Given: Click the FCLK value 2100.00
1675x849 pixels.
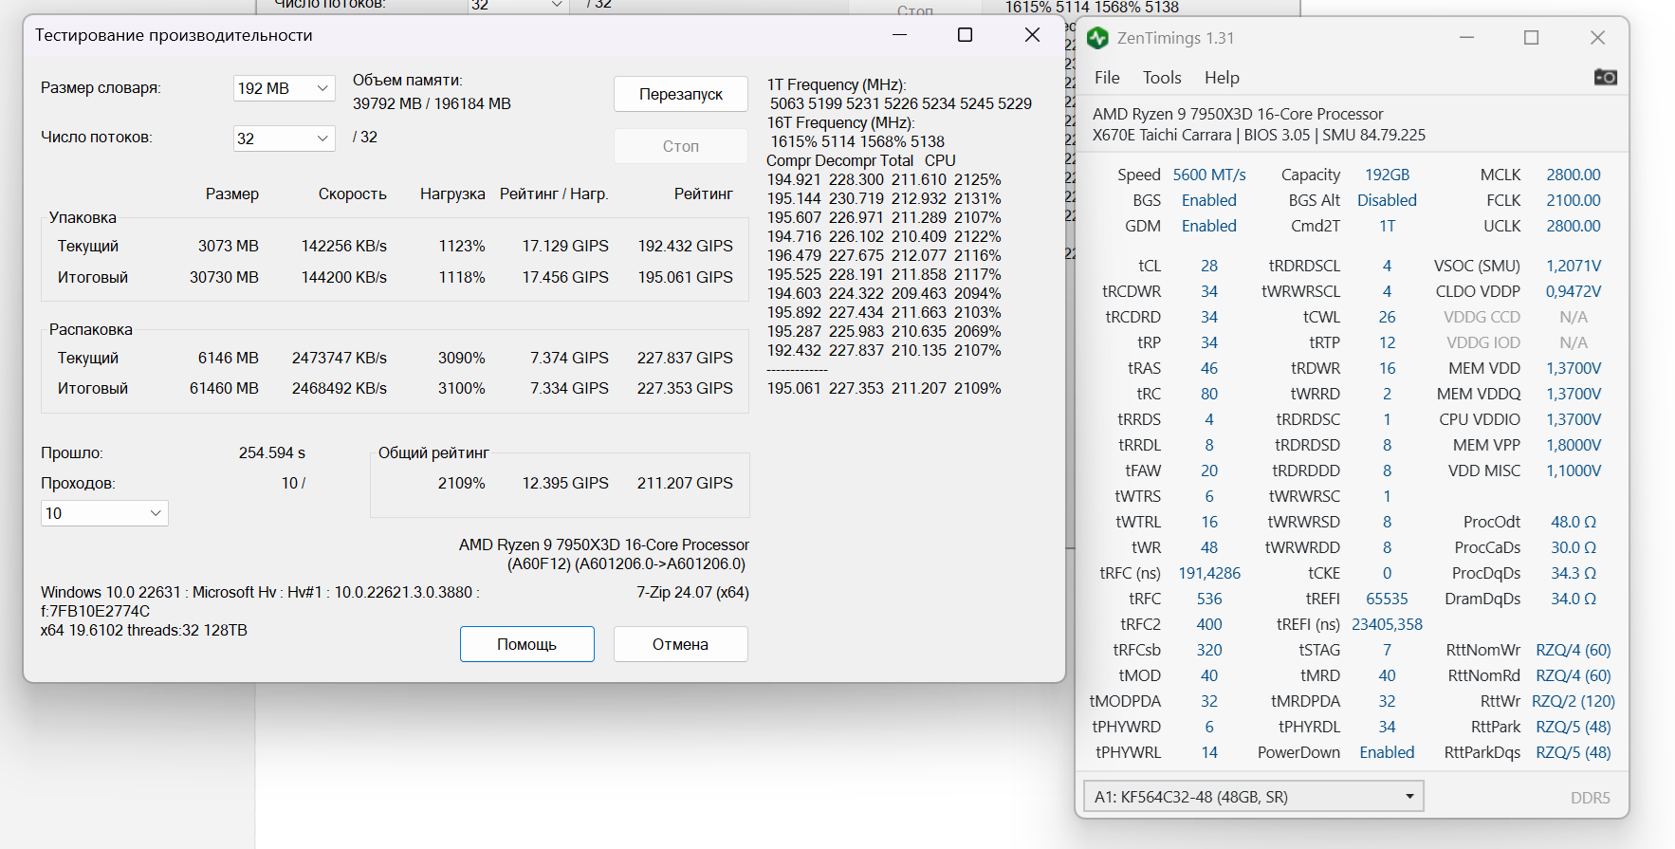Looking at the screenshot, I should pos(1574,200).
